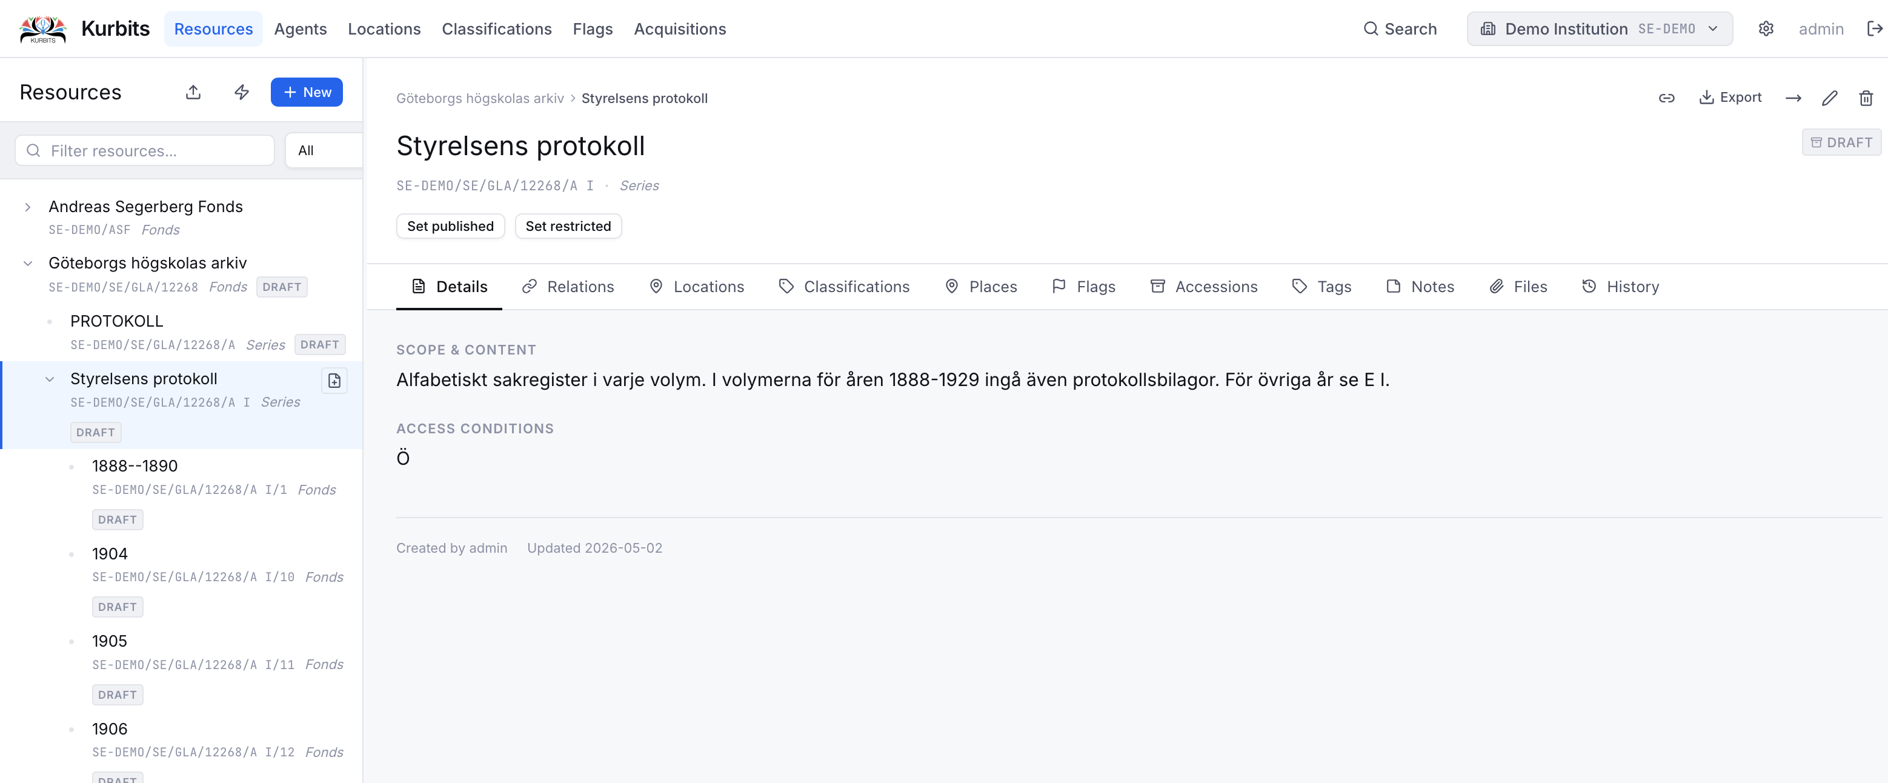1888x783 pixels.
Task: Click Set published button
Action: 450,226
